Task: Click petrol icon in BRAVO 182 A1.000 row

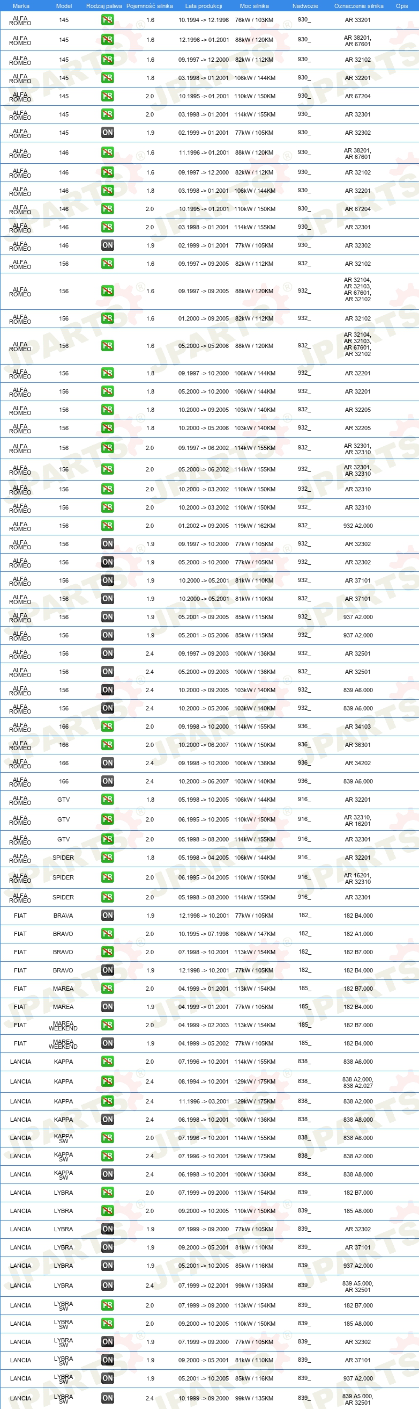Action: click(x=108, y=934)
